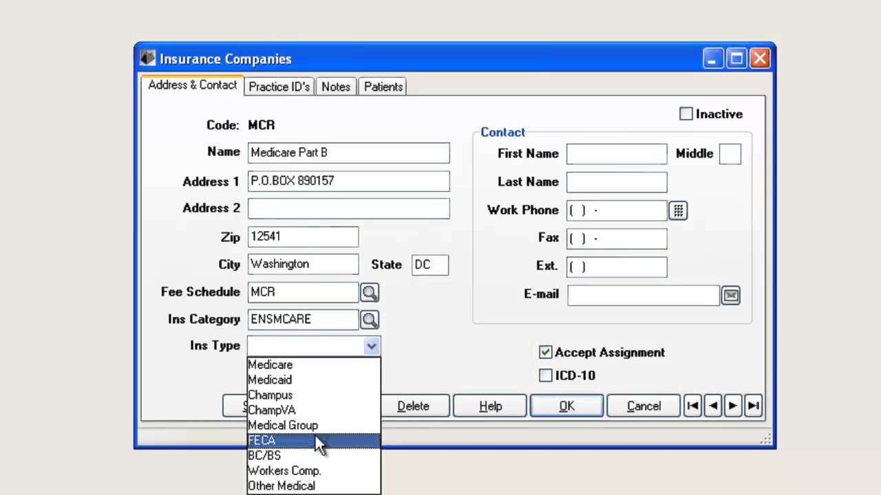Click the Help button
The width and height of the screenshot is (881, 495).
click(490, 406)
